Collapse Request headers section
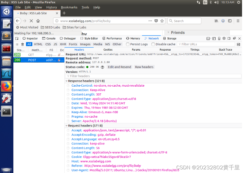Screen dimensions: 244x173 67,126
